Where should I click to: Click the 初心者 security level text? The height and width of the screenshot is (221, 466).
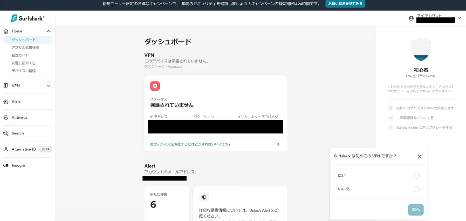[421, 70]
